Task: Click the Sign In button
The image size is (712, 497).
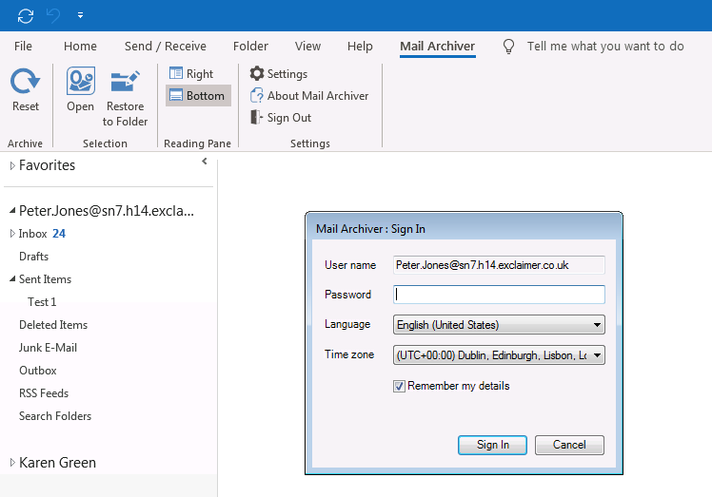Action: [492, 445]
